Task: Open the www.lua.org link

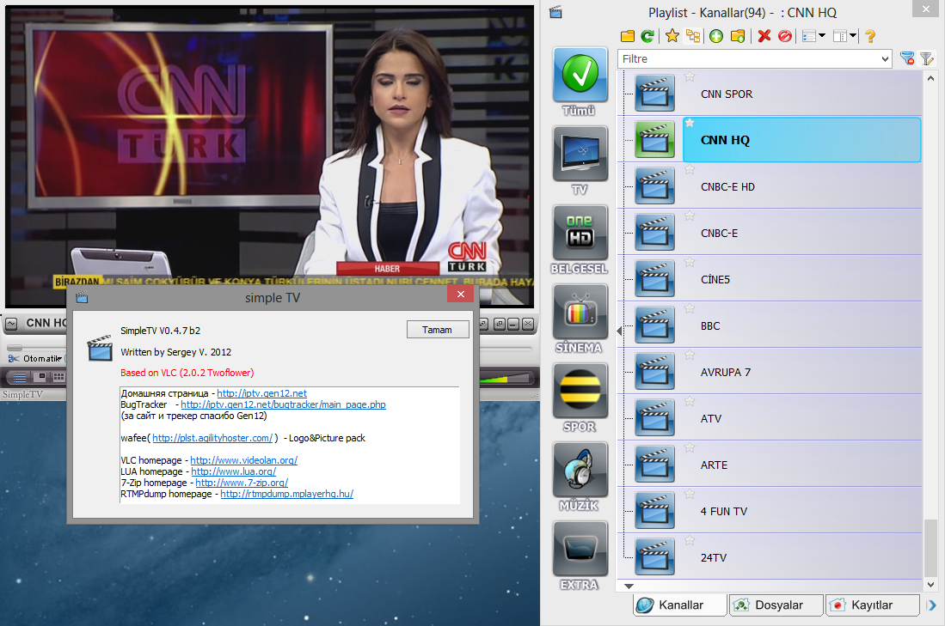Action: (x=234, y=471)
